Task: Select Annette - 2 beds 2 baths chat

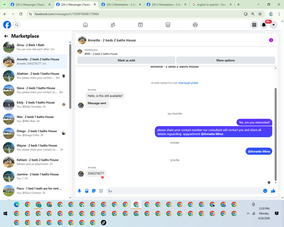Action: [34, 61]
